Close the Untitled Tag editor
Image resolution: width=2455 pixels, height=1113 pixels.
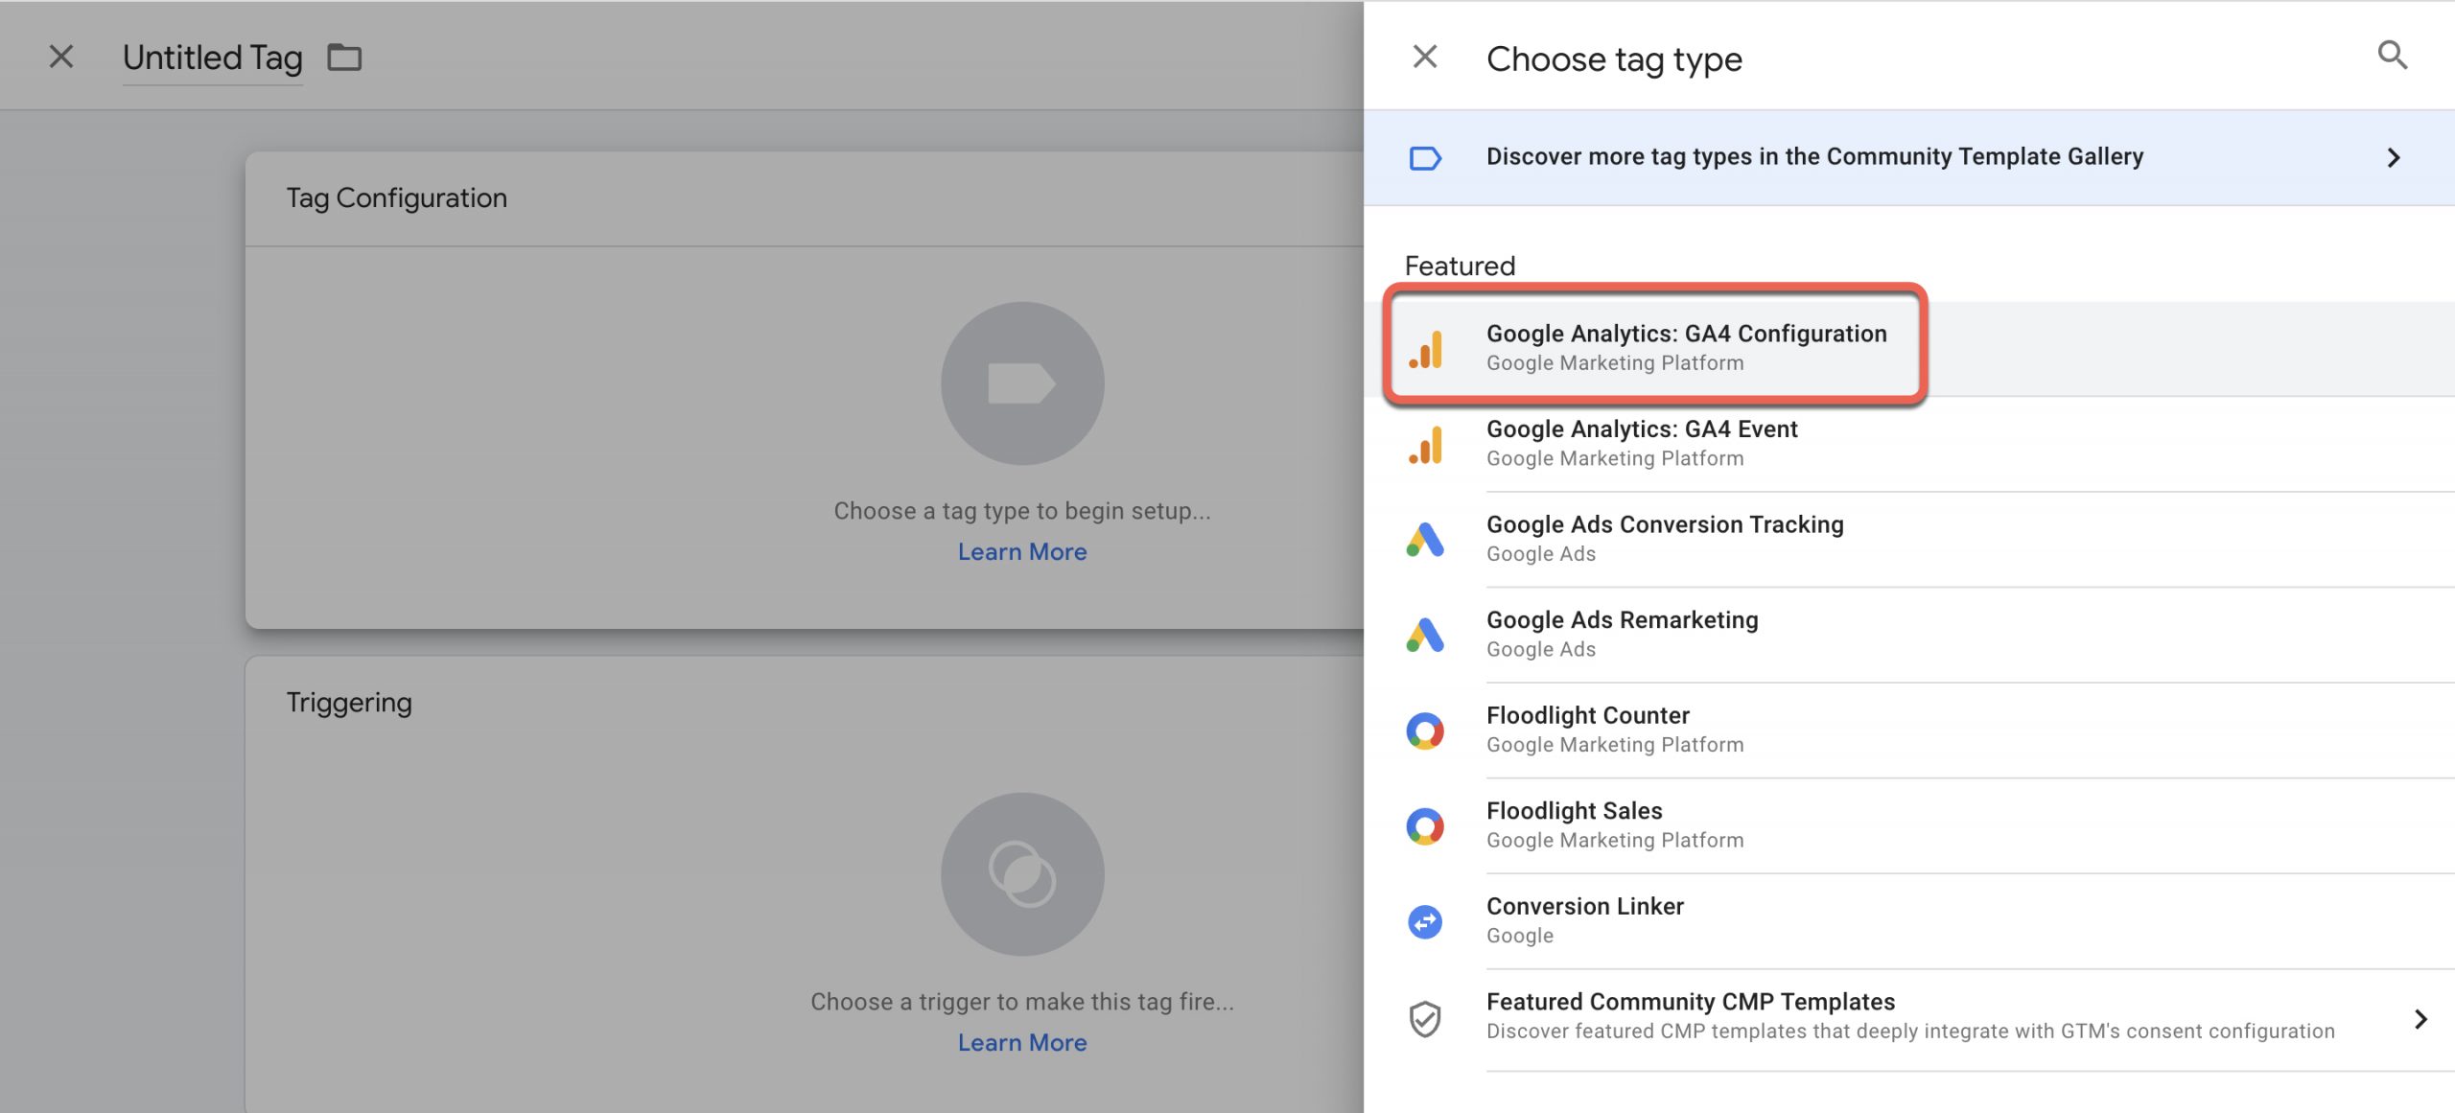pos(61,57)
